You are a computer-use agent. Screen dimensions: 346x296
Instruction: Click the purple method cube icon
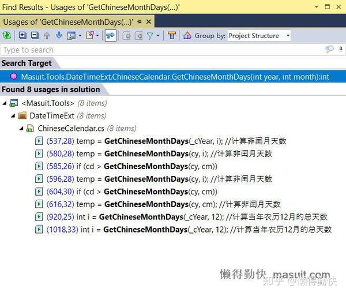[x=14, y=76]
